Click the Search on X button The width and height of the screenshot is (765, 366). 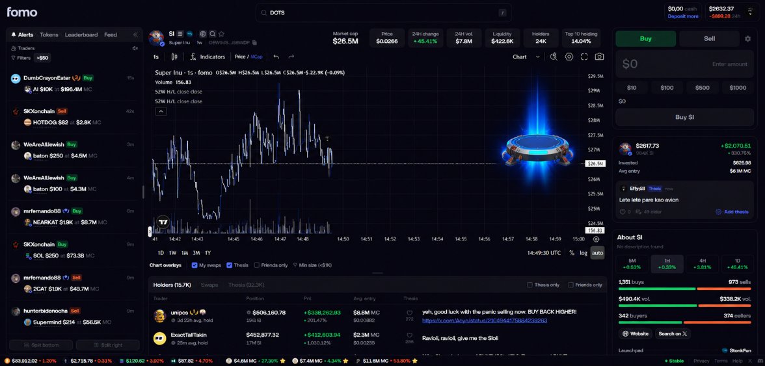pos(673,334)
